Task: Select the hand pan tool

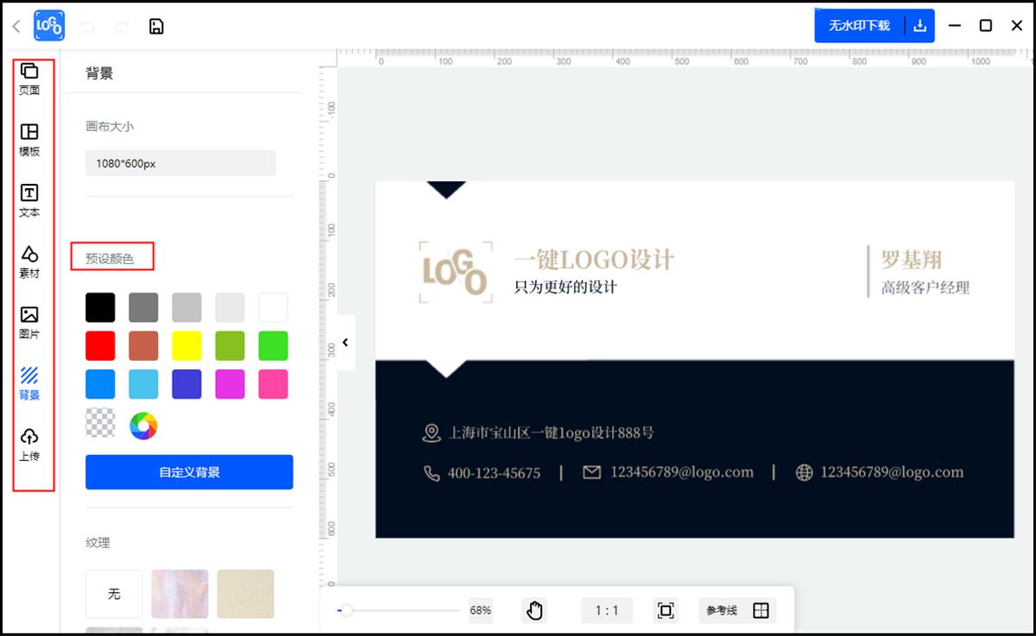Action: pyautogui.click(x=534, y=610)
